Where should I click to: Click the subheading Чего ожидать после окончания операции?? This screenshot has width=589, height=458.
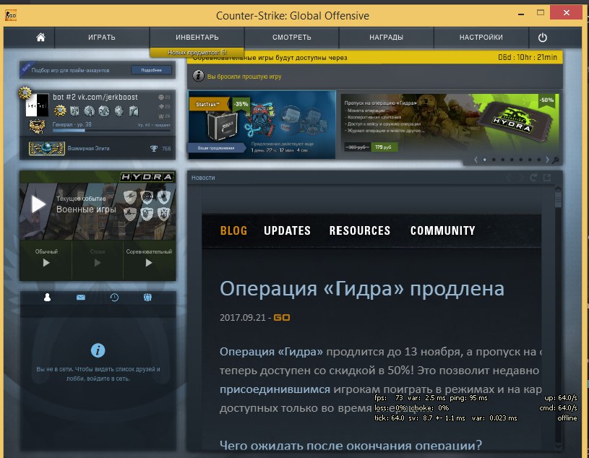pos(351,446)
